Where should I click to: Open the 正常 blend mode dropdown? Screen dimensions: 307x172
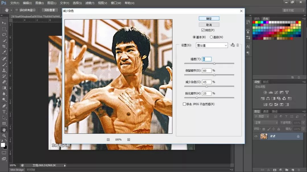tap(265, 122)
